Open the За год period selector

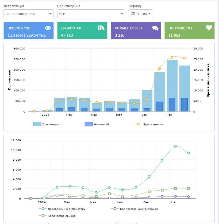tap(141, 14)
